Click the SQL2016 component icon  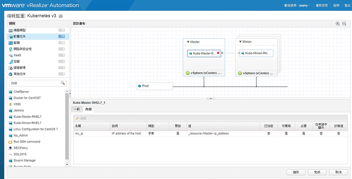10,154
